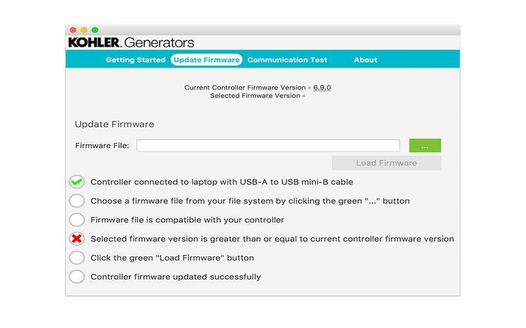The image size is (526, 328).
Task: Switch to the Communication Test tab
Action: coord(287,60)
